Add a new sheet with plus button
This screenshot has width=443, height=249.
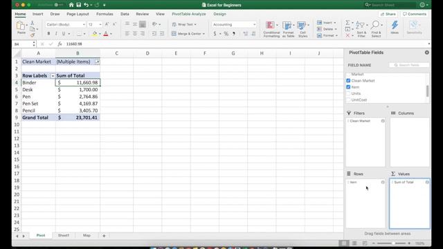(104, 235)
